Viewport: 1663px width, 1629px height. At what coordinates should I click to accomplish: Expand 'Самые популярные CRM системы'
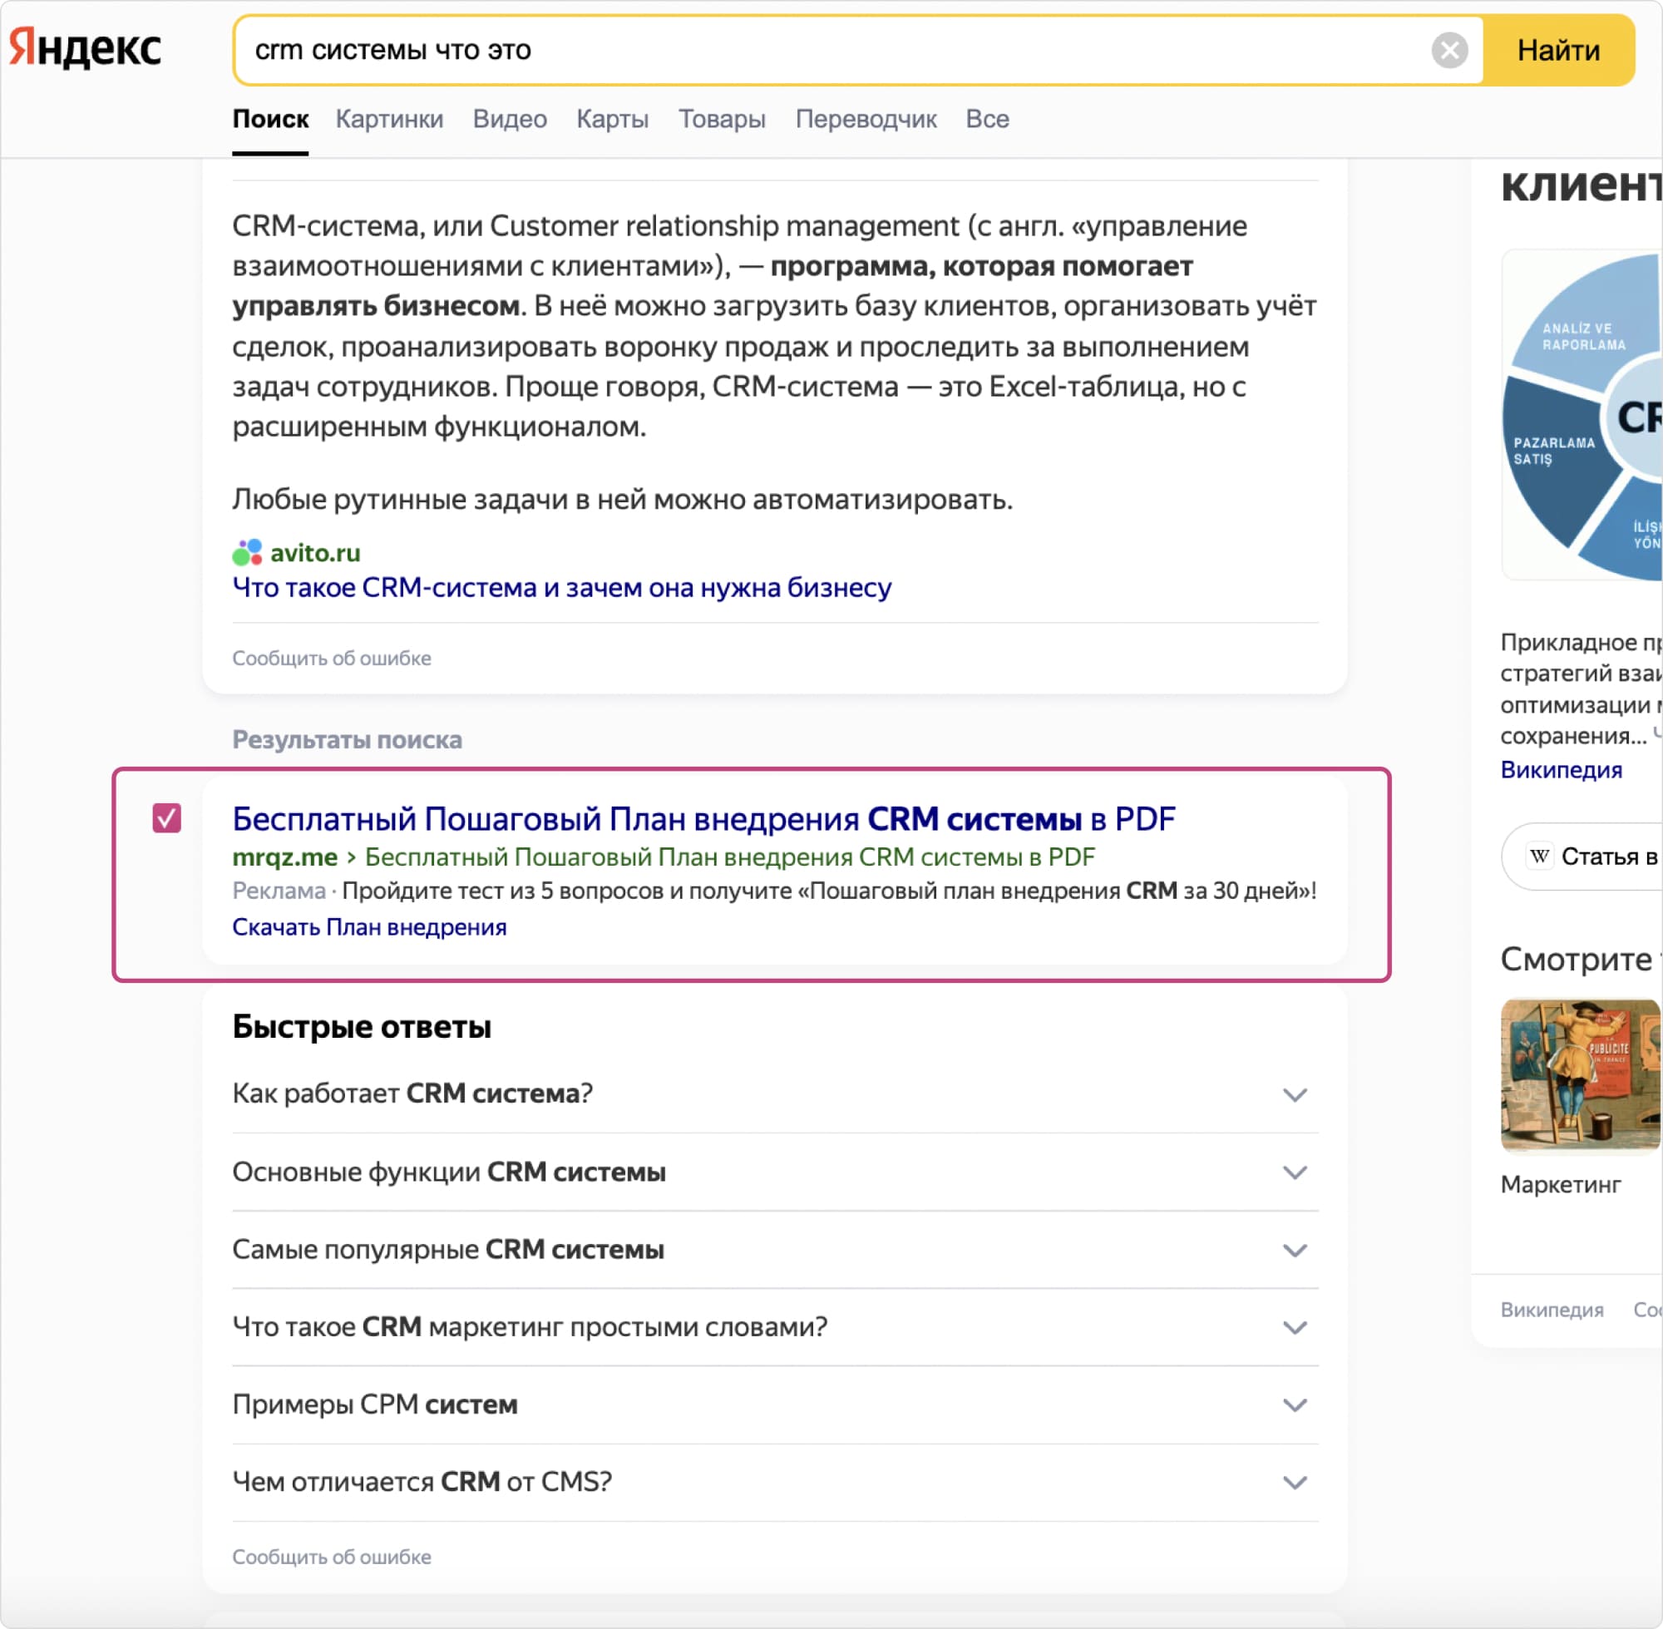pyautogui.click(x=1295, y=1250)
